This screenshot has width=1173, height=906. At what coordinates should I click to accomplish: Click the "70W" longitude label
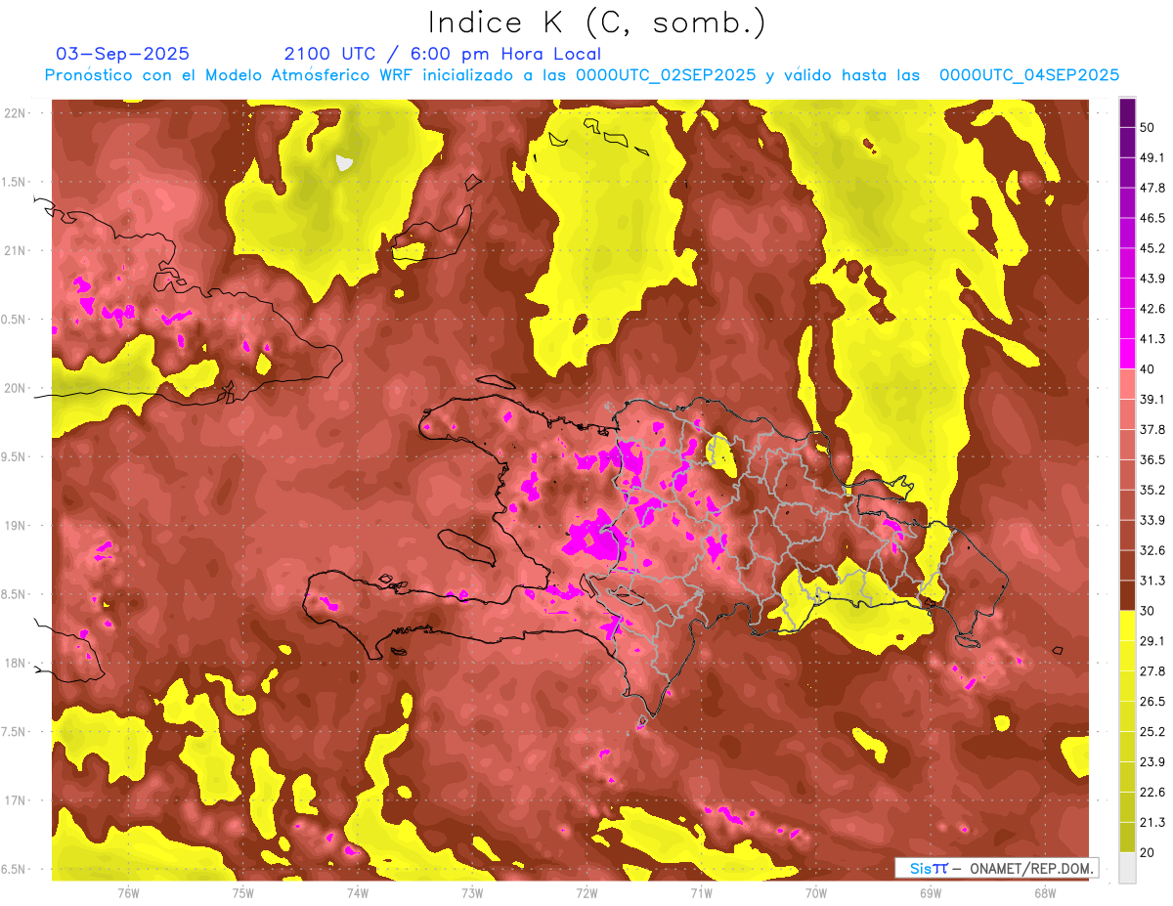[x=815, y=893]
